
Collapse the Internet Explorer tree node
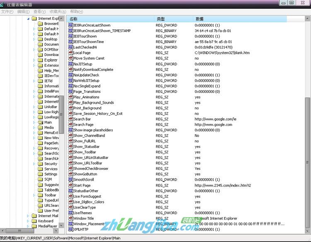29,19
